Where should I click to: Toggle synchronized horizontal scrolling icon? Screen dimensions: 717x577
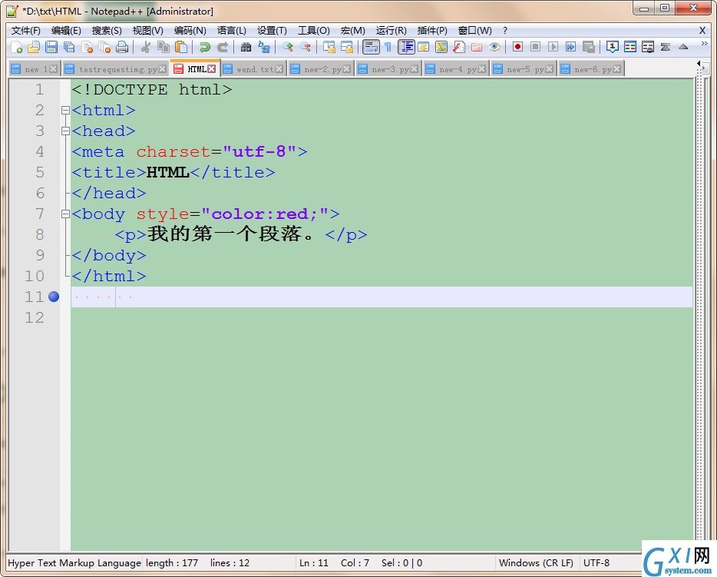pyautogui.click(x=347, y=47)
